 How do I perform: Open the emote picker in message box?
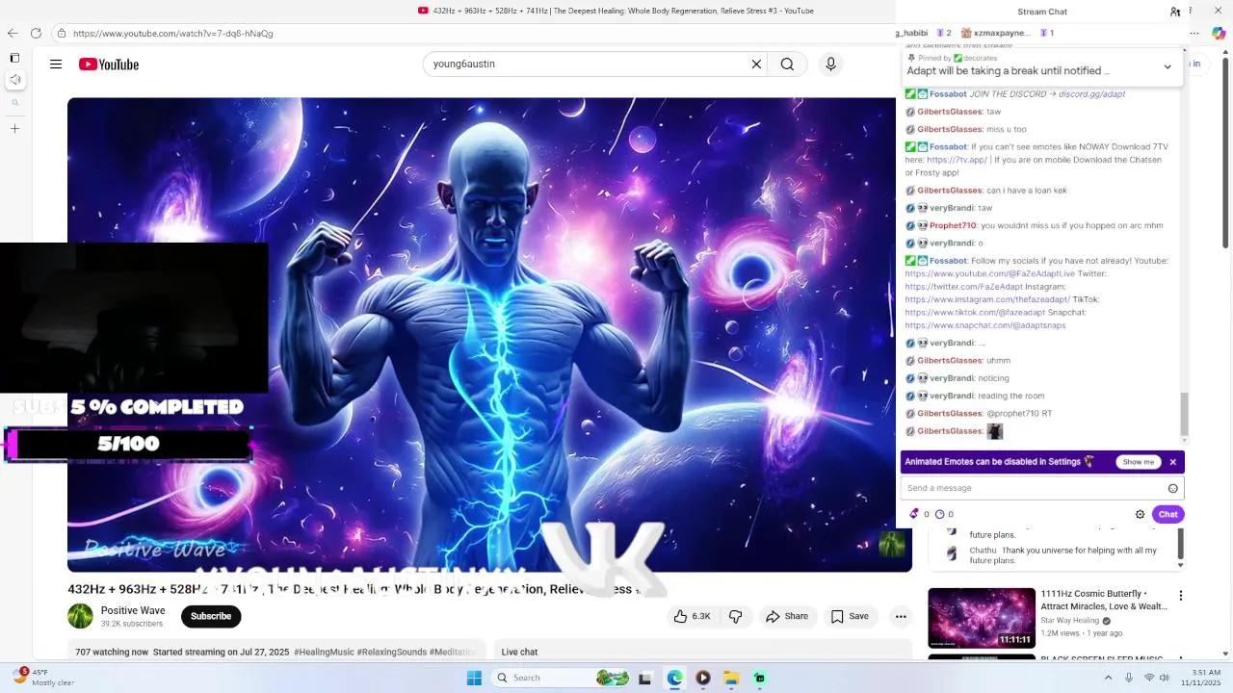[x=1172, y=488]
